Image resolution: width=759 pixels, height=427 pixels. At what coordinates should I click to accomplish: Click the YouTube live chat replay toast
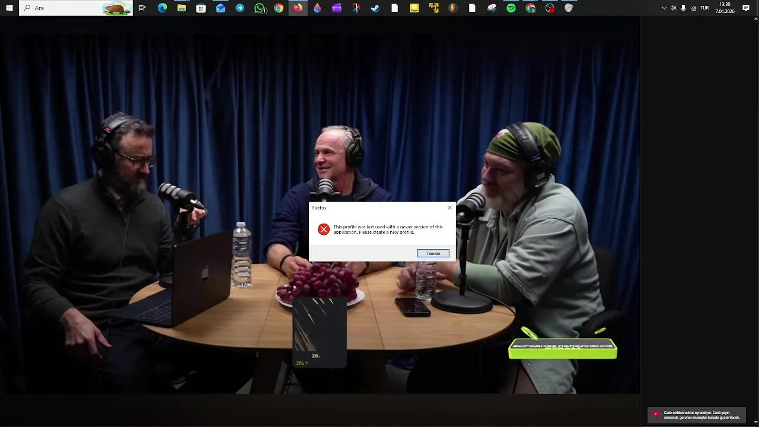[697, 415]
